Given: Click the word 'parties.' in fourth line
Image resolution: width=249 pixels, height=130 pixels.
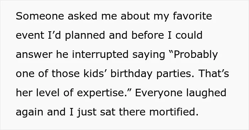Looking at the screenshot, I should 175,74.
